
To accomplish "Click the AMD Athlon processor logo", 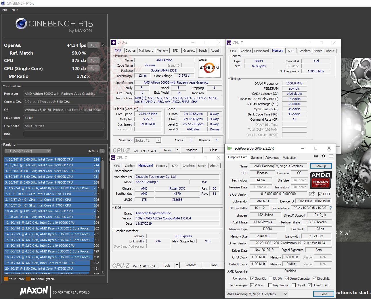I will [209, 68].
